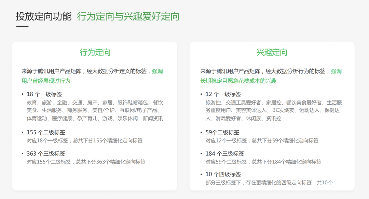The height and width of the screenshot is (199, 369).
Task: Click the line starting 务重度用户、美容美体达人
Action: pyautogui.click(x=273, y=110)
